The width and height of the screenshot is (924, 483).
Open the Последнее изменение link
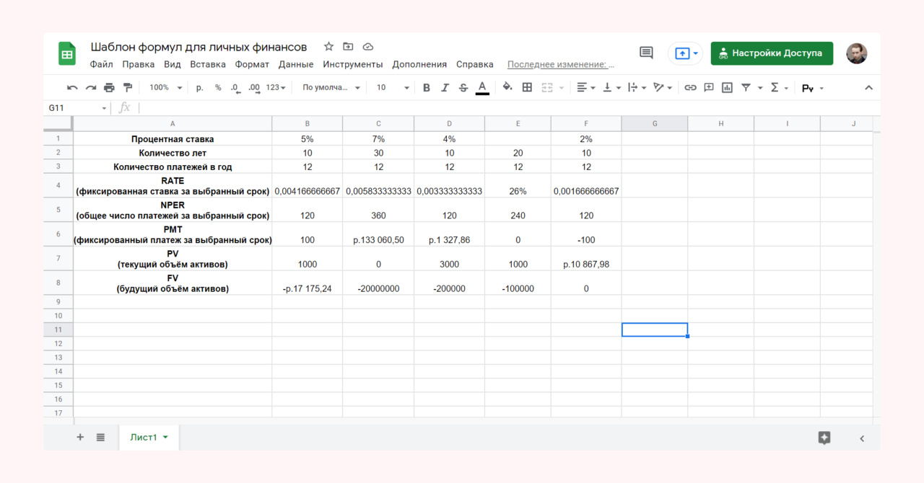561,64
